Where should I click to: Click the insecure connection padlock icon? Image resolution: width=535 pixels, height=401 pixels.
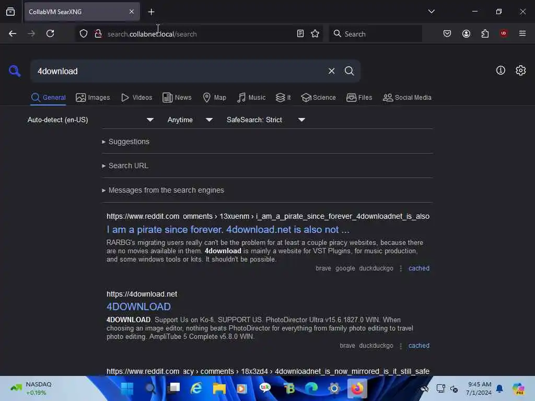(98, 33)
